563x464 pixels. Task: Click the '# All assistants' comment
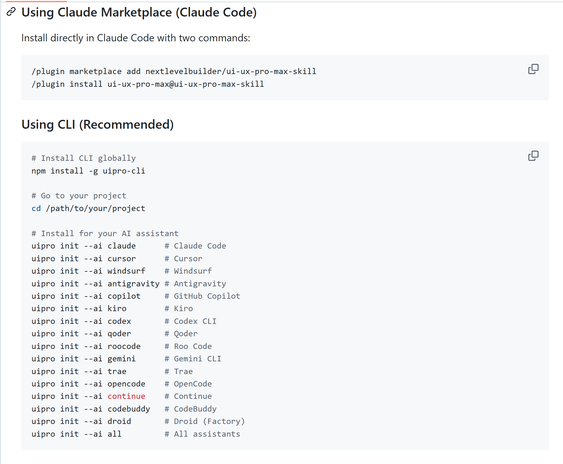[x=202, y=434]
